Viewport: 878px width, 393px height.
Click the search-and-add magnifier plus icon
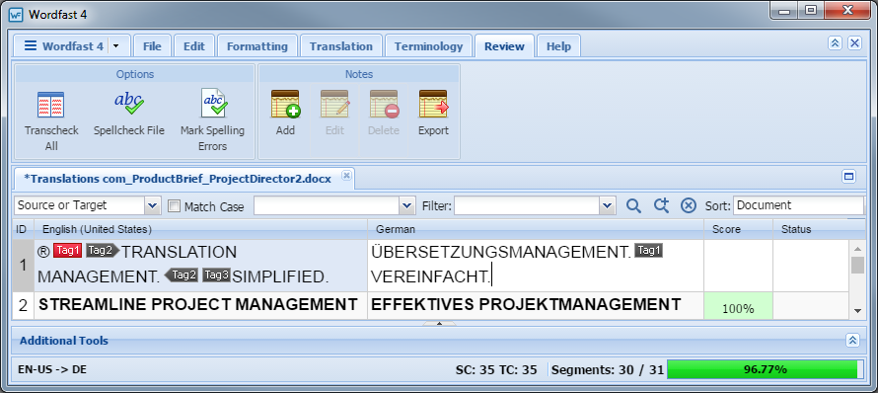[661, 206]
